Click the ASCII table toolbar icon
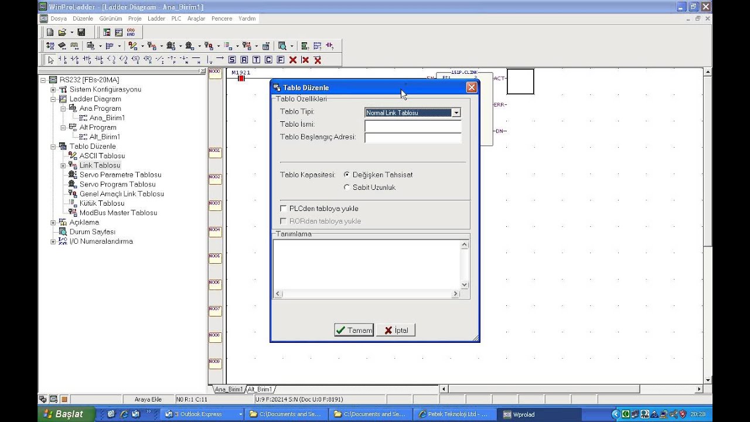750x422 pixels. (132, 46)
